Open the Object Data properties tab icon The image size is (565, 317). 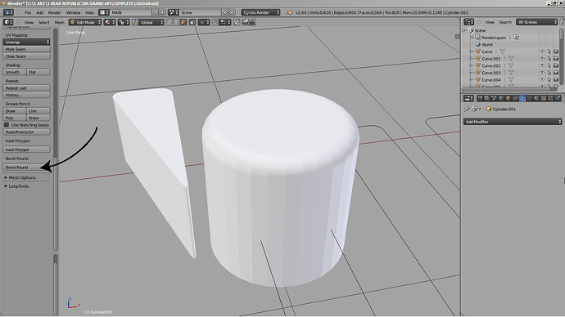[529, 98]
